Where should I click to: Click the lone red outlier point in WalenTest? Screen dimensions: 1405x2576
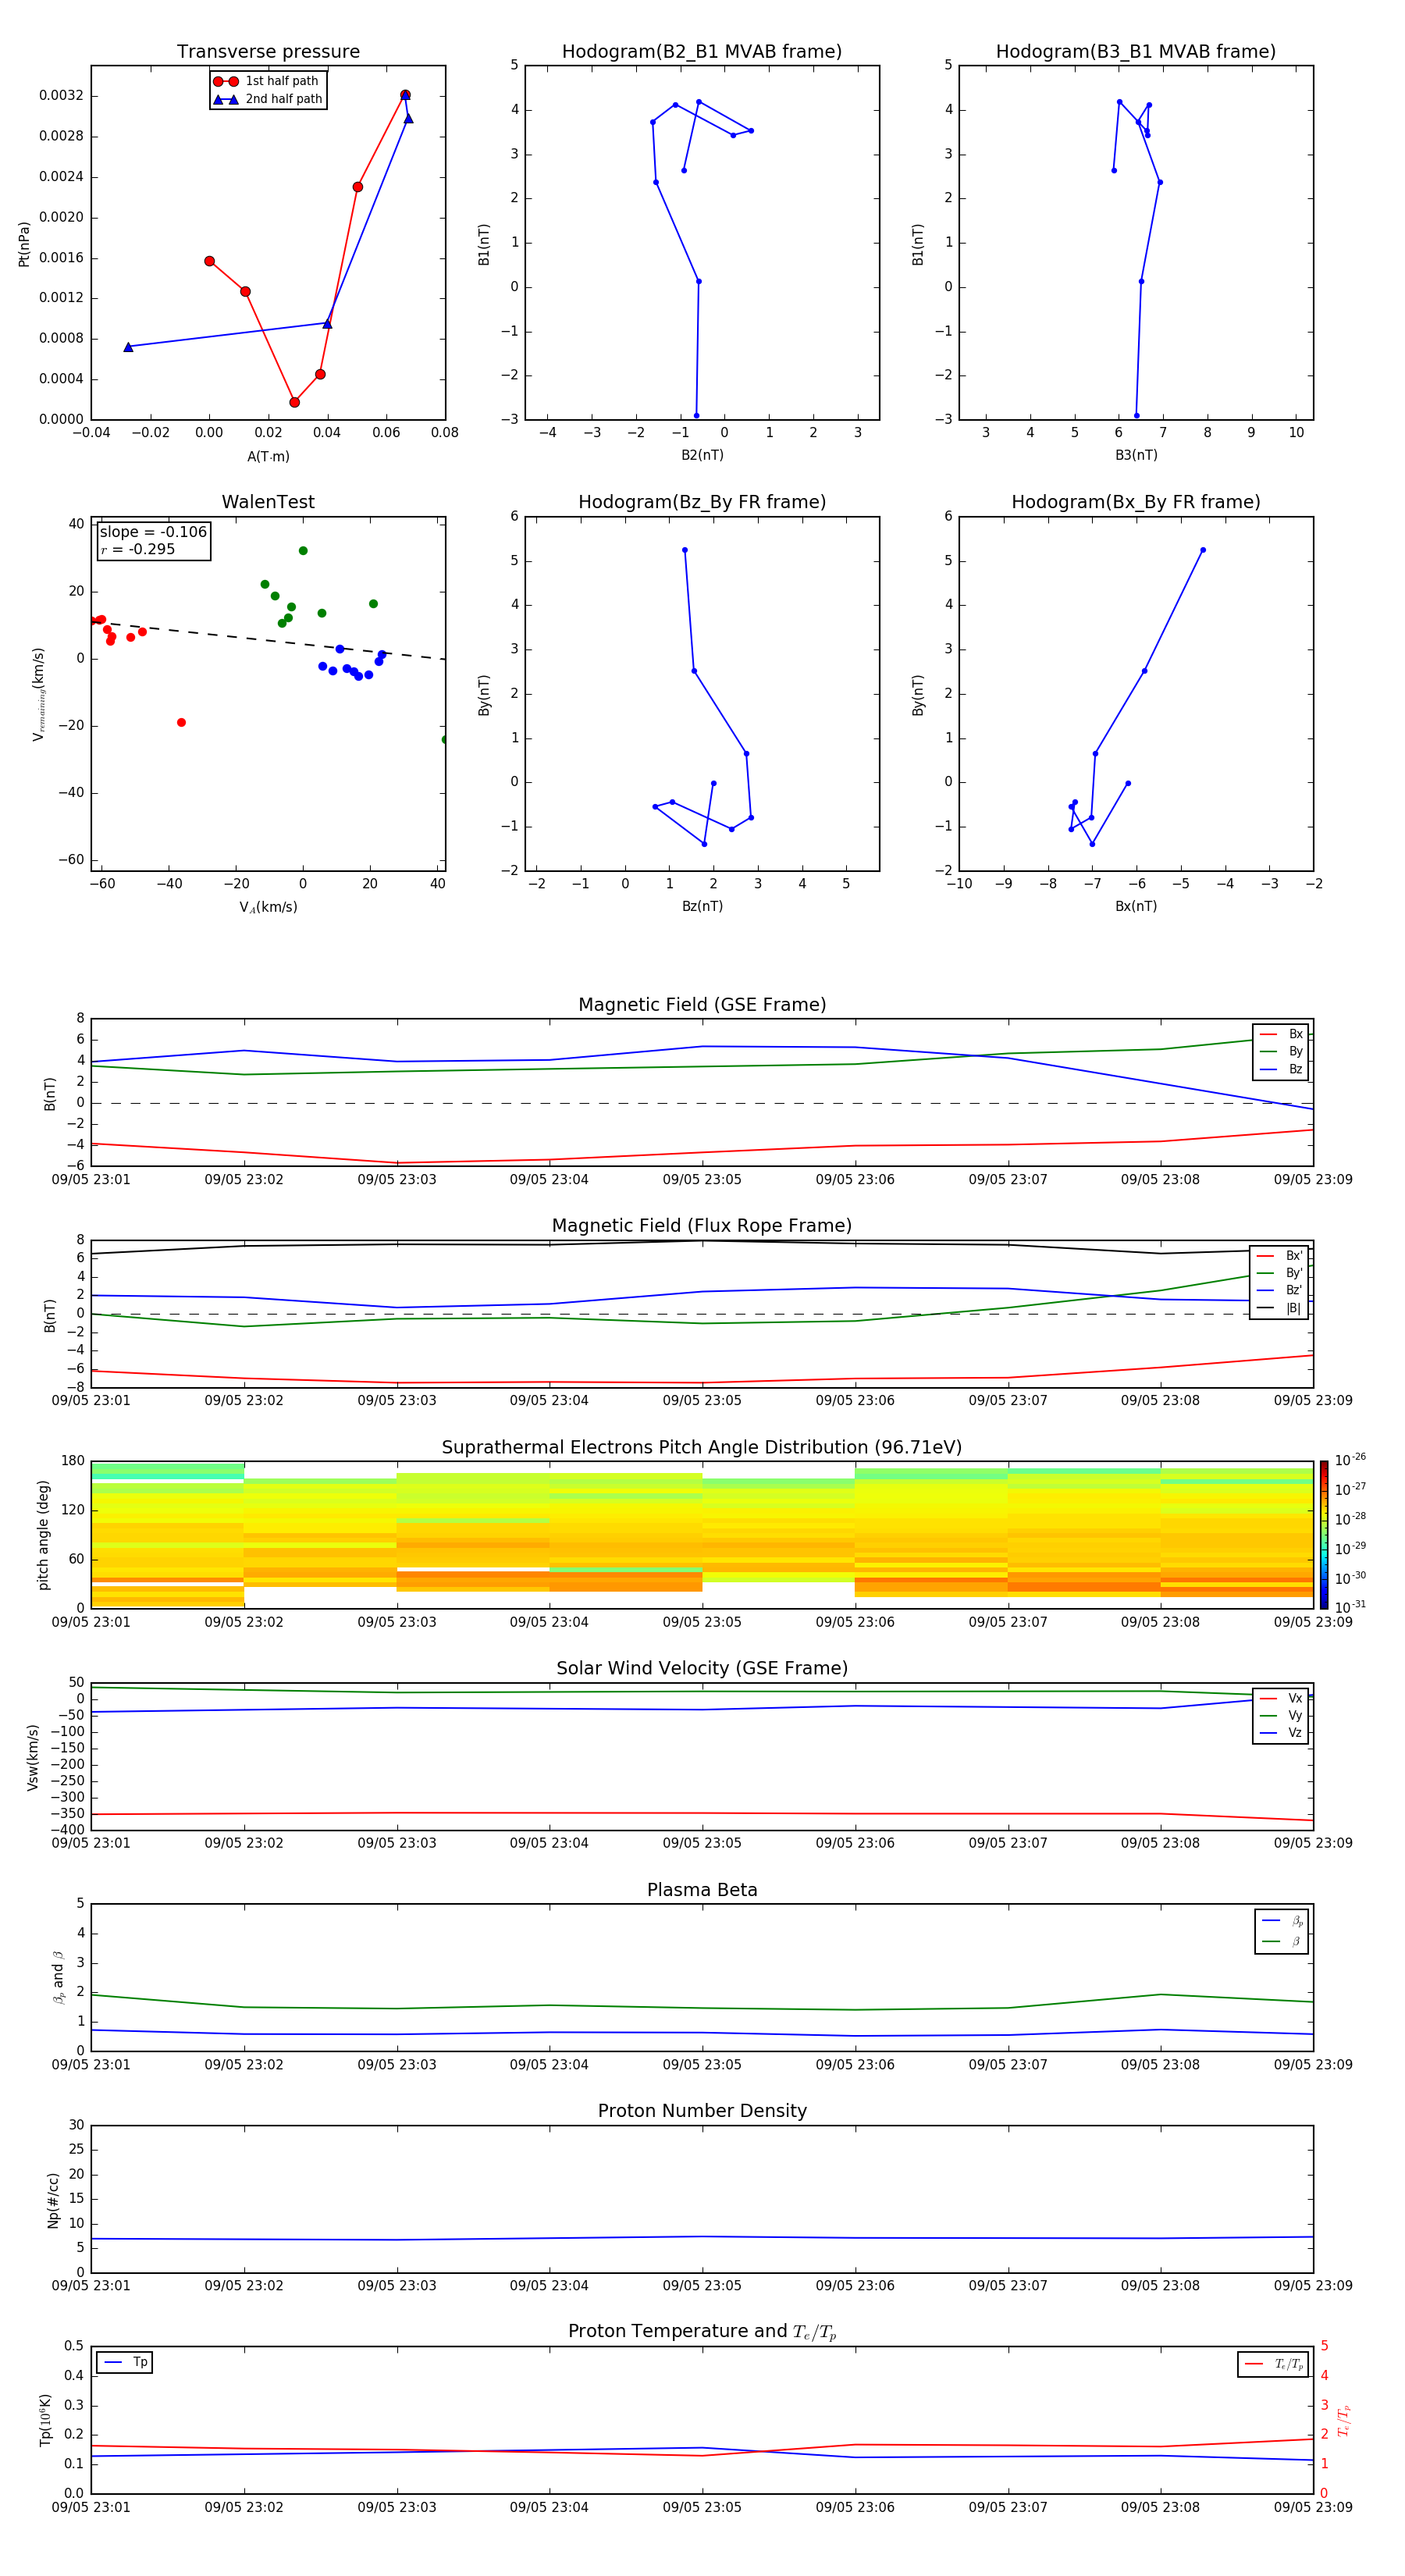coord(181,722)
